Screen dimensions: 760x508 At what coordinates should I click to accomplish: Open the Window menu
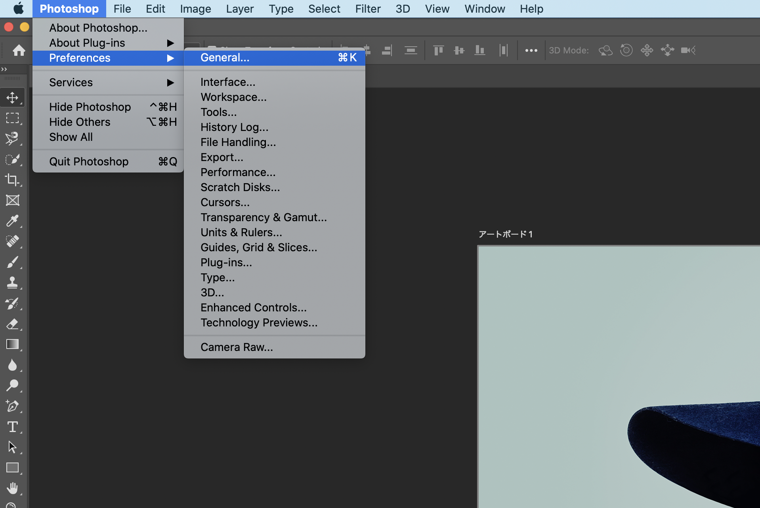tap(485, 9)
